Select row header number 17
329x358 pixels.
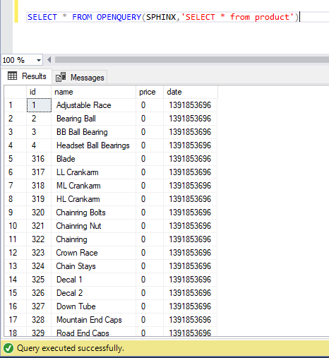[16, 320]
